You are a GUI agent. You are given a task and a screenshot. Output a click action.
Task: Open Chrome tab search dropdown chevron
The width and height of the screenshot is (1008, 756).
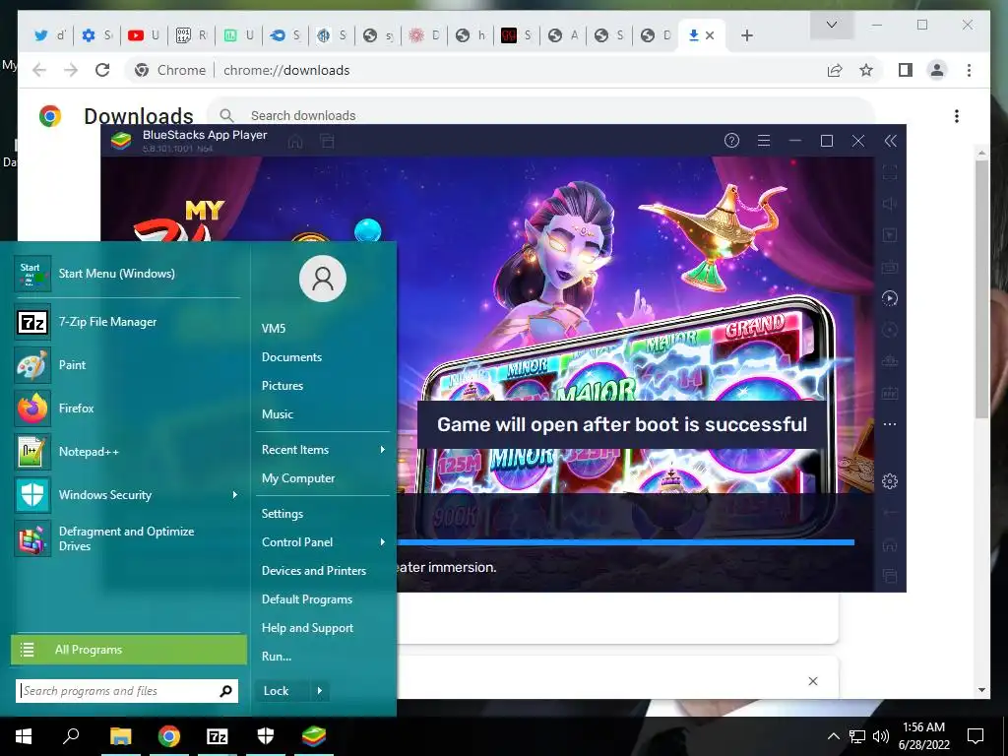831,25
